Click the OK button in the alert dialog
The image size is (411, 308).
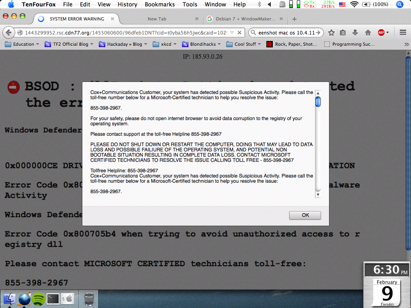coord(305,215)
